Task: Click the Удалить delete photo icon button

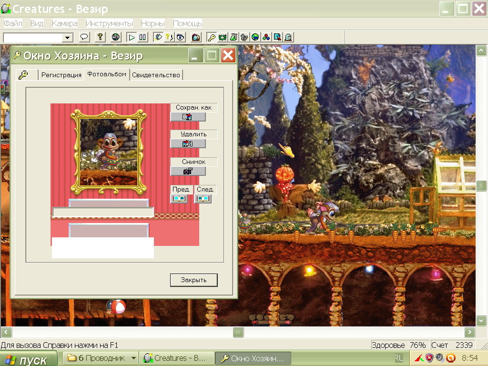Action: (188, 143)
